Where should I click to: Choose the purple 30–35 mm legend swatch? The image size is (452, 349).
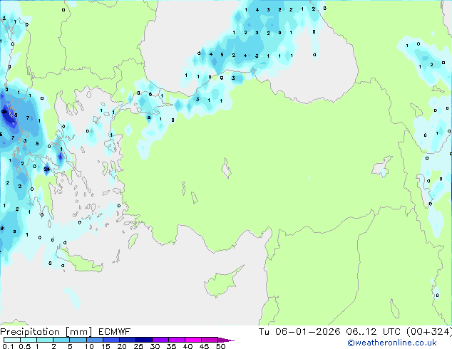click(x=160, y=340)
